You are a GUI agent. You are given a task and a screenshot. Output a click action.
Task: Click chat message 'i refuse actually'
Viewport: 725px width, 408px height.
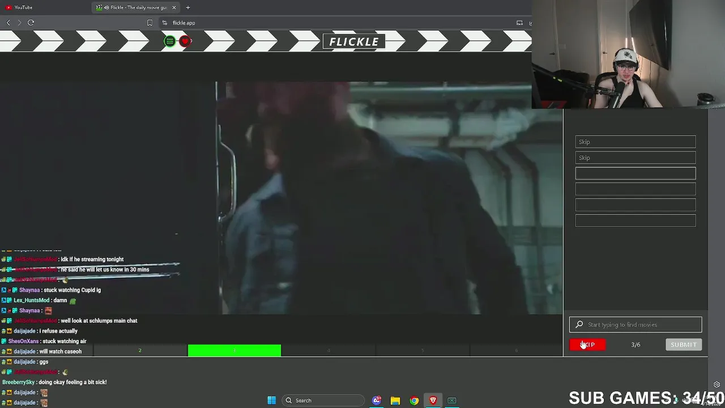click(58, 331)
